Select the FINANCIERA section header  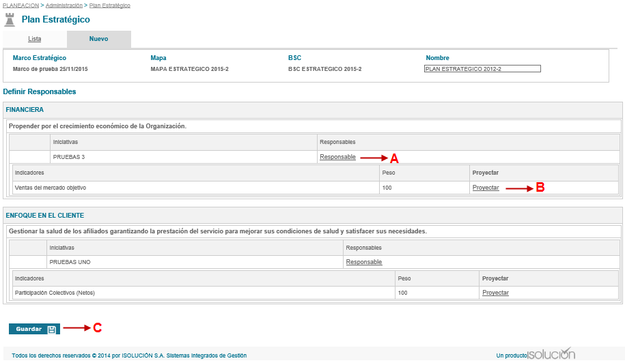[25, 109]
